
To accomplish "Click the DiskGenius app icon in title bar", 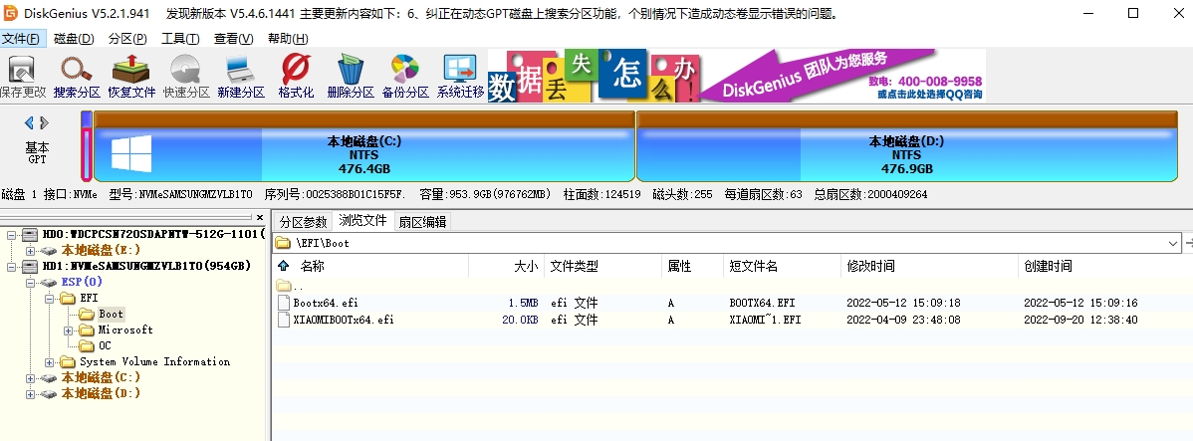I will tap(11, 13).
